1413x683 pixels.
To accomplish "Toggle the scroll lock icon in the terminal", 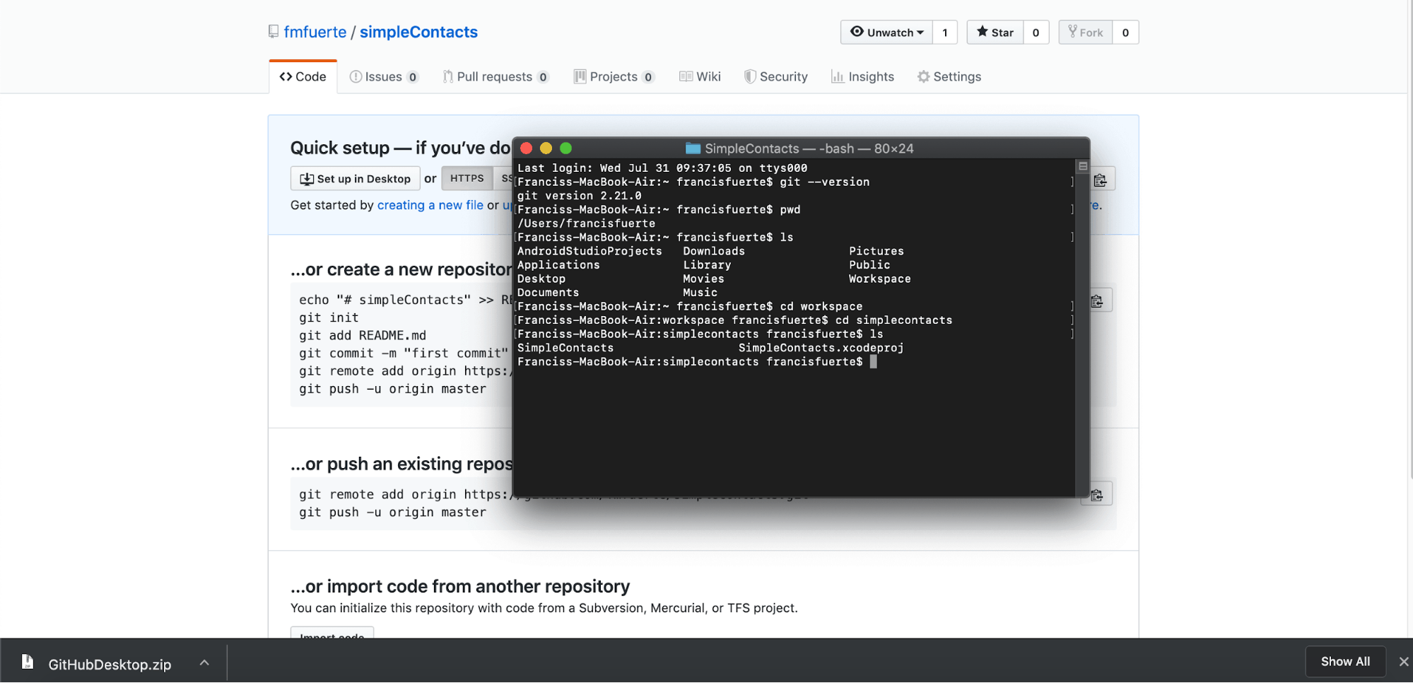I will 1082,165.
